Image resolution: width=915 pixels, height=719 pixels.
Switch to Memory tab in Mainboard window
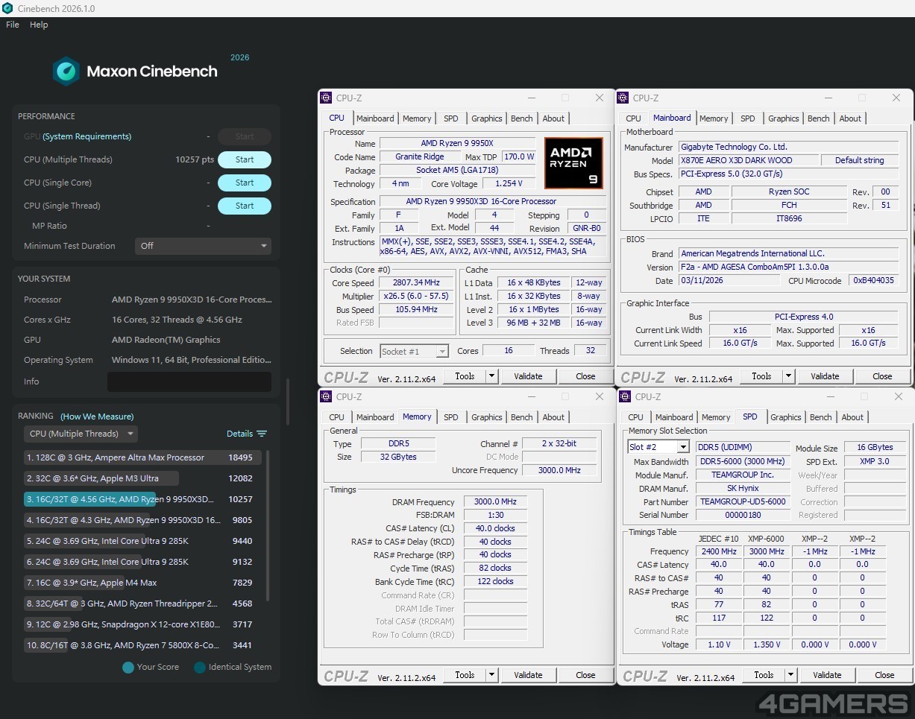coord(714,118)
